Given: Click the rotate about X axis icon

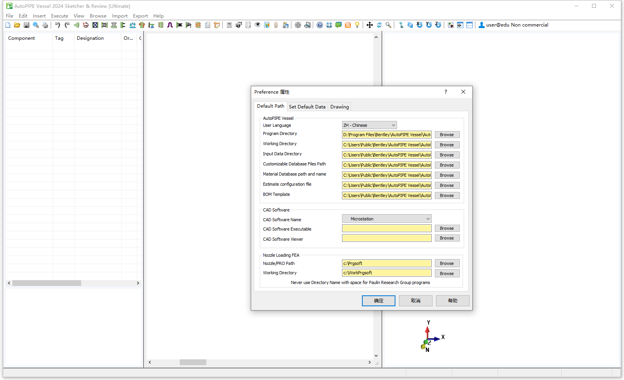Looking at the screenshot, I should [420, 25].
